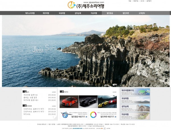The width and height of the screenshot is (171, 130).
Task: Open the 제주여행패키지 banner
Action: (x=135, y=92)
